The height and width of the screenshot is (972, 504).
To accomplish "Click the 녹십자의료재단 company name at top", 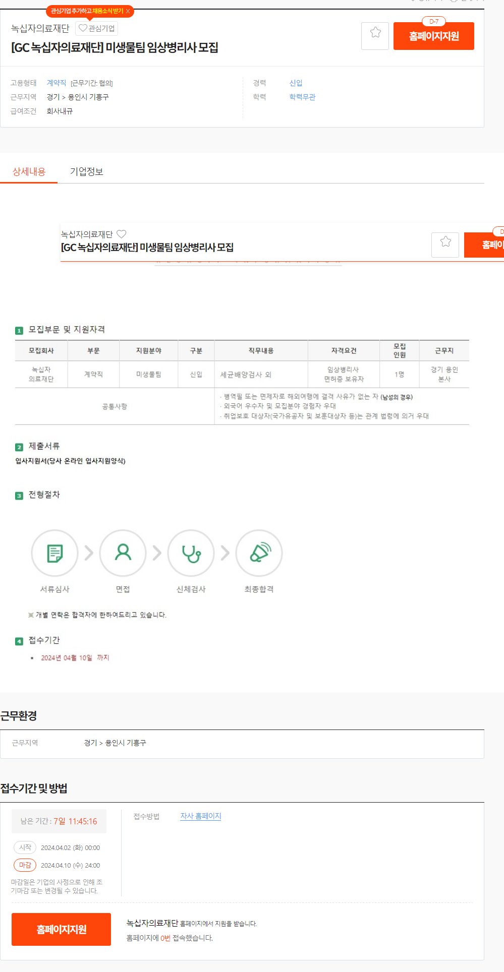I will (x=40, y=28).
